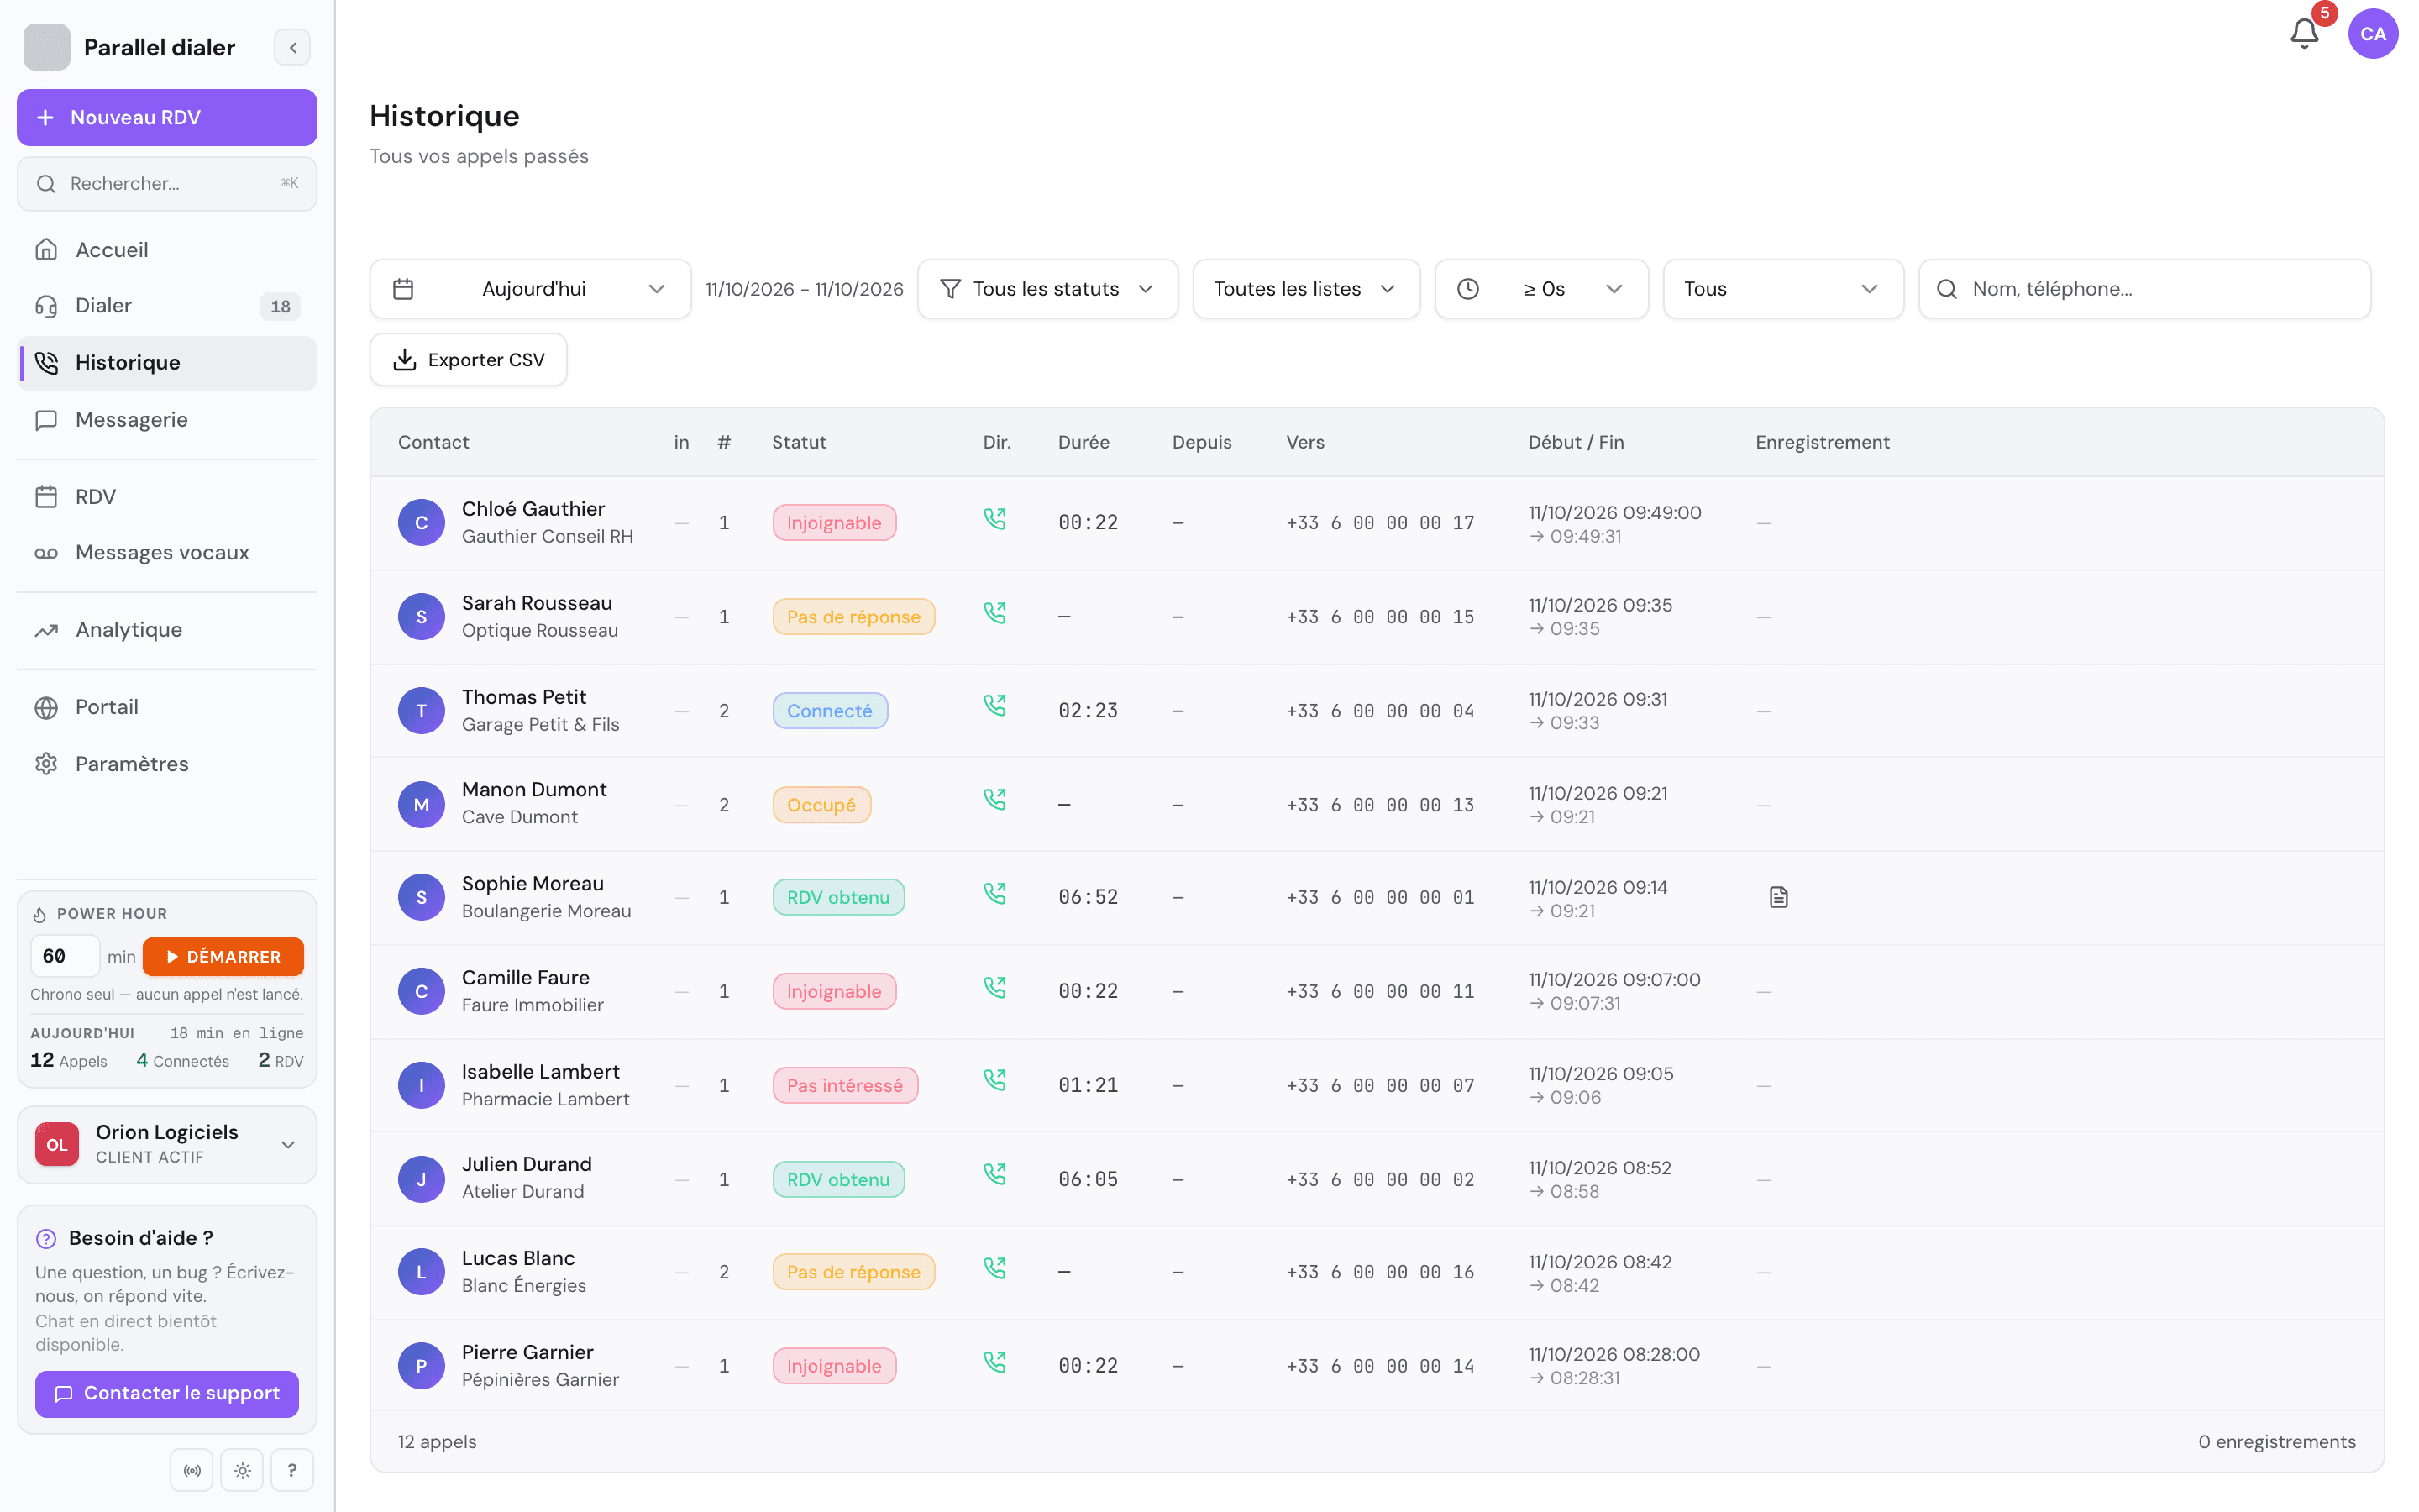Open the Dialer menu item

pos(167,306)
